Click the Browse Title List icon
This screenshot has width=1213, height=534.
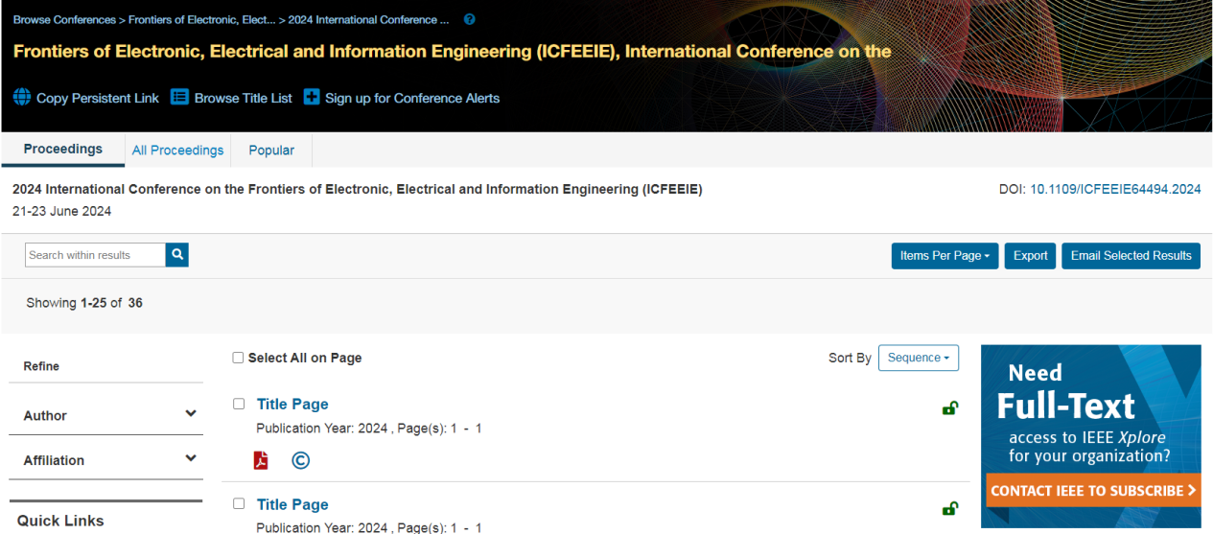click(x=179, y=97)
